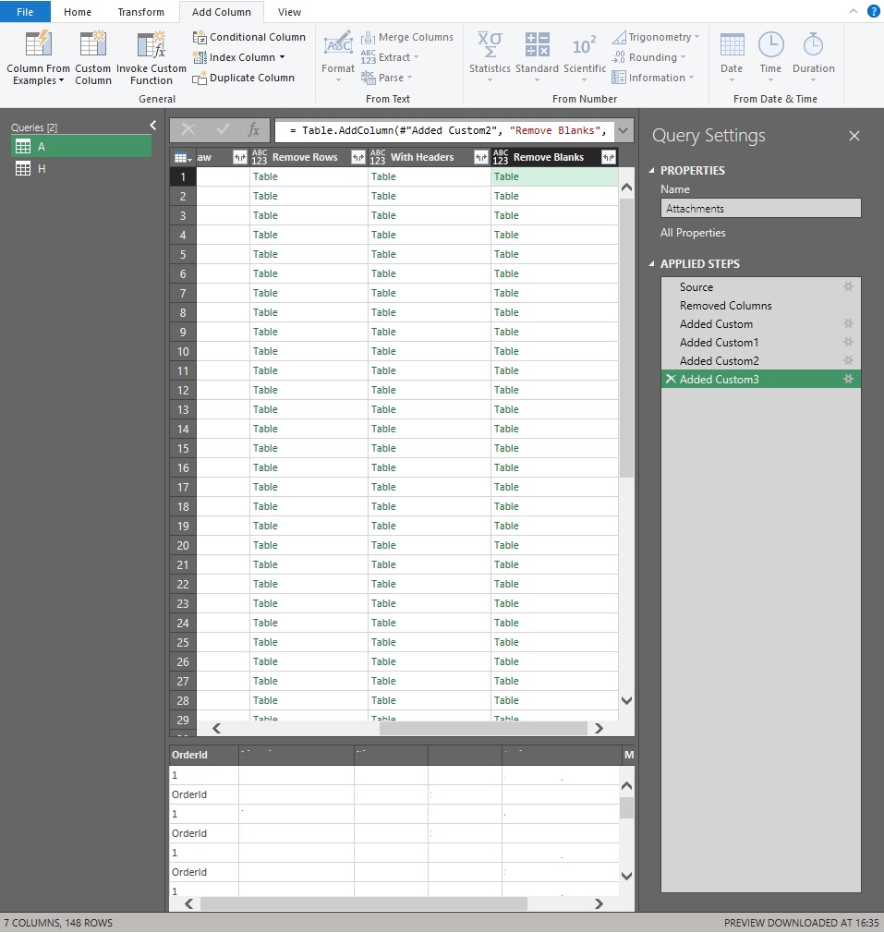Select query H in Queries list
884x933 pixels.
[81, 168]
